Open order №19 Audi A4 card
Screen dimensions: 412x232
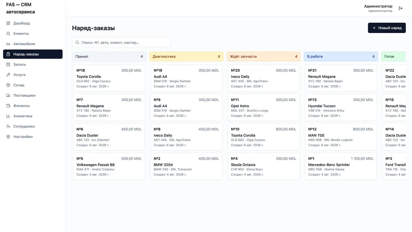186,78
